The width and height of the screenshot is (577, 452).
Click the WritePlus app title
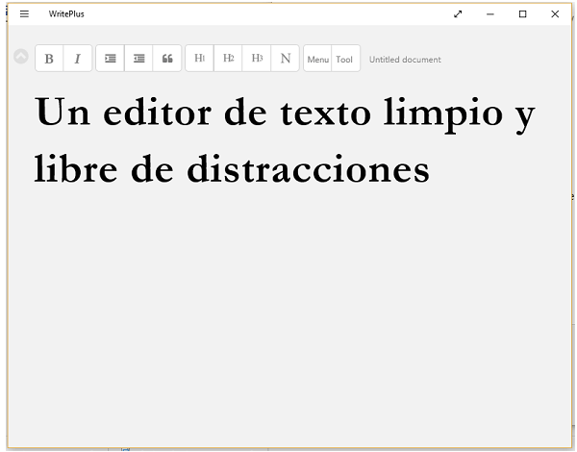click(x=66, y=14)
